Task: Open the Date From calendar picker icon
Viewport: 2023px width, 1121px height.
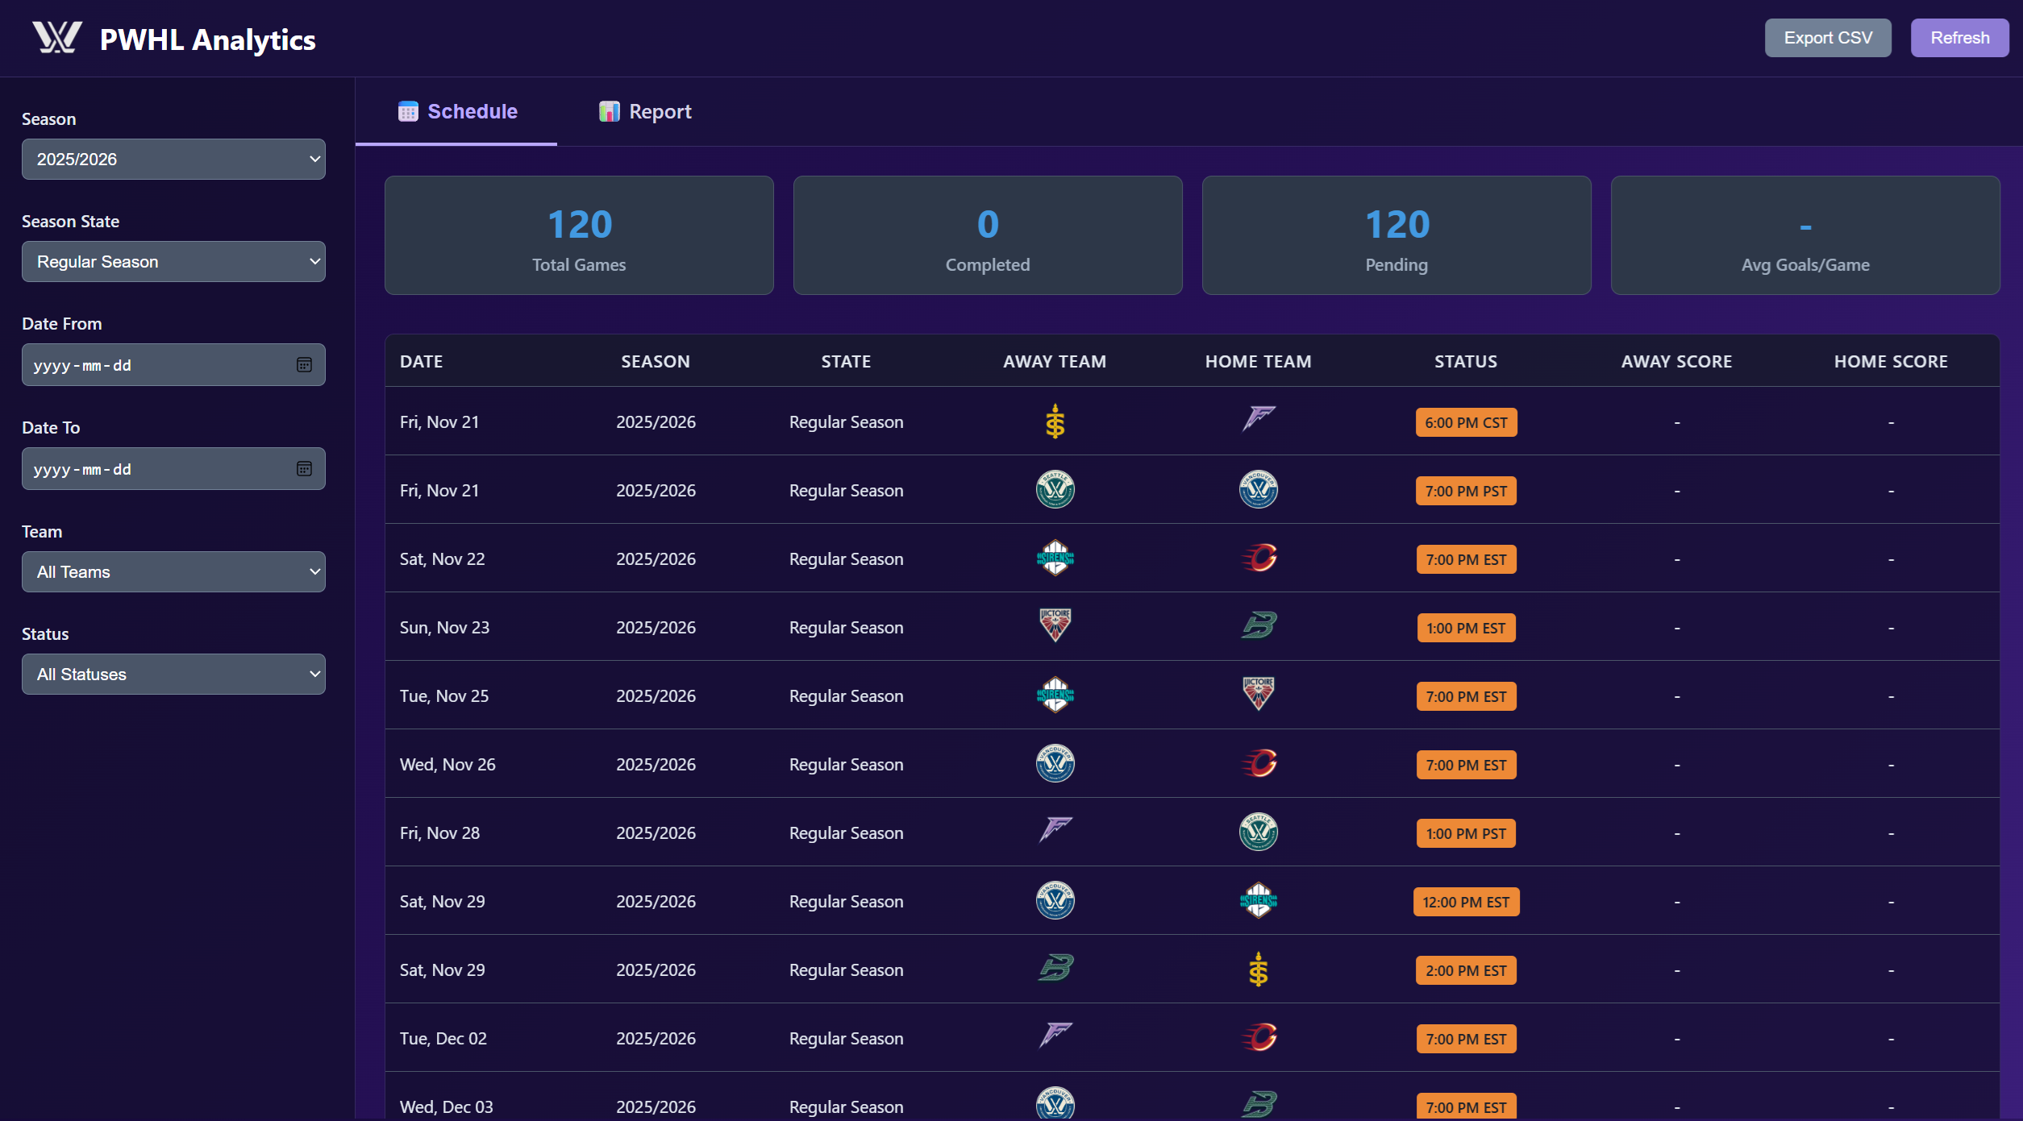Action: point(304,365)
